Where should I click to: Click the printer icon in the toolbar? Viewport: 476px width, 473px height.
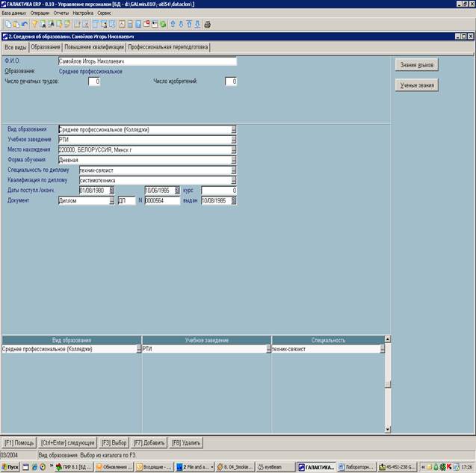208,24
